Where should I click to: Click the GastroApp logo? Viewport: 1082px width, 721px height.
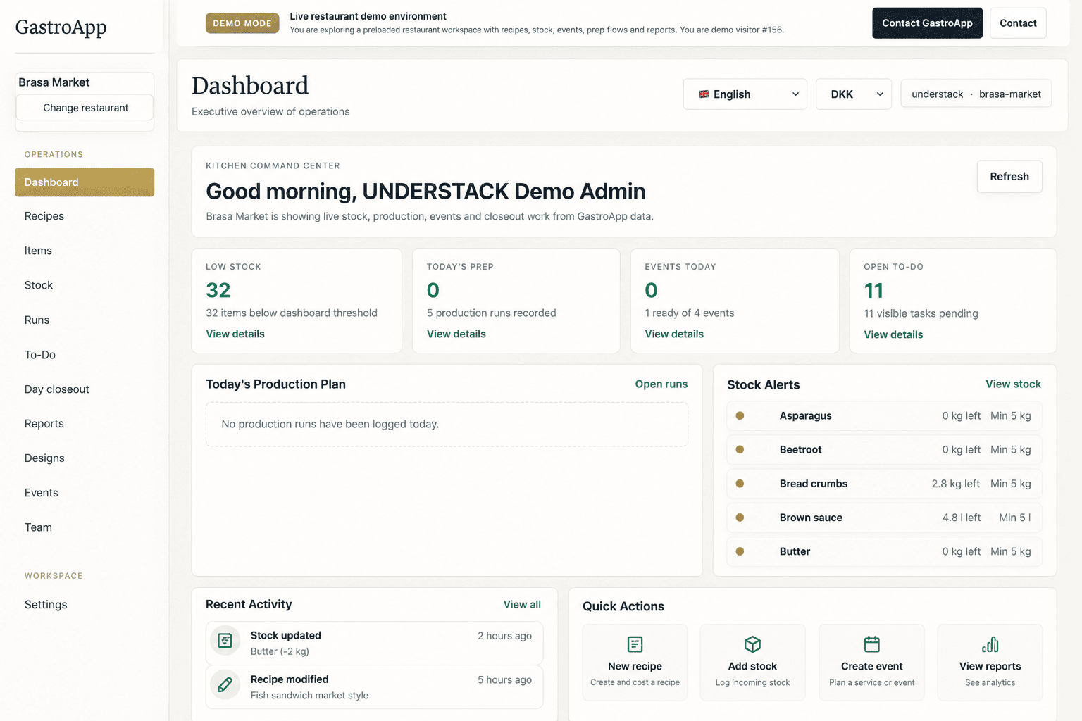coord(61,27)
